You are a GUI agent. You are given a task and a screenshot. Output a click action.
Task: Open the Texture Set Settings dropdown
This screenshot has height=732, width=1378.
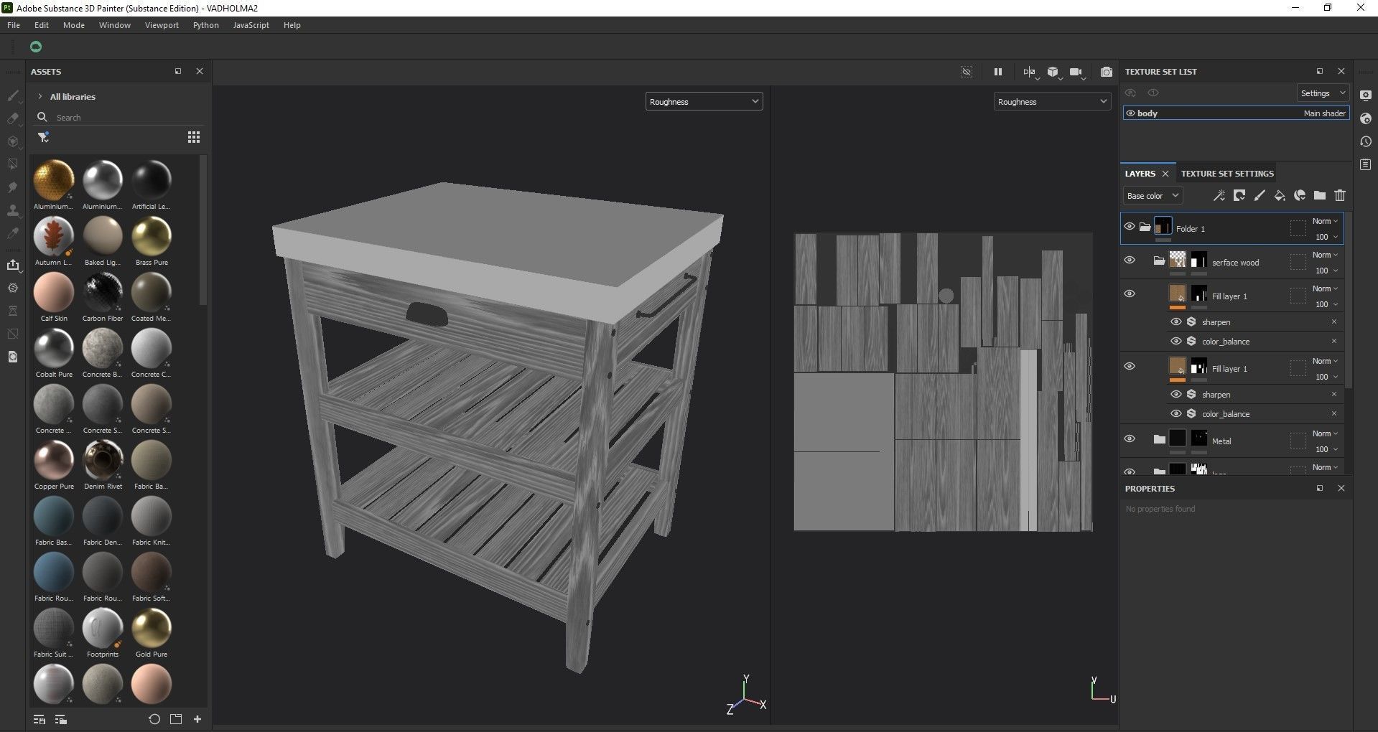(1323, 93)
